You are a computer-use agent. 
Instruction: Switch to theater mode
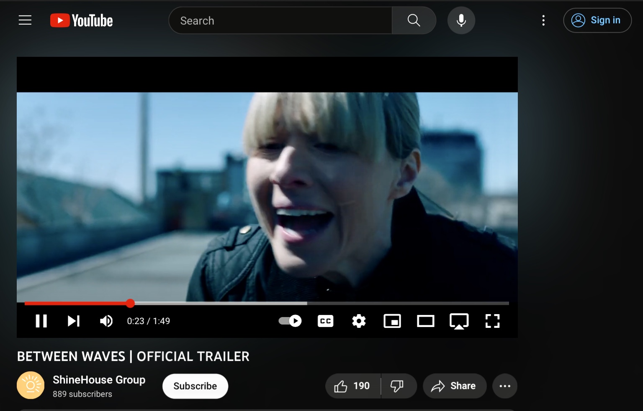(x=426, y=321)
